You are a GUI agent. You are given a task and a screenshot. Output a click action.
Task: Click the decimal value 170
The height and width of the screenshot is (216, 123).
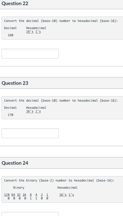[10, 115]
